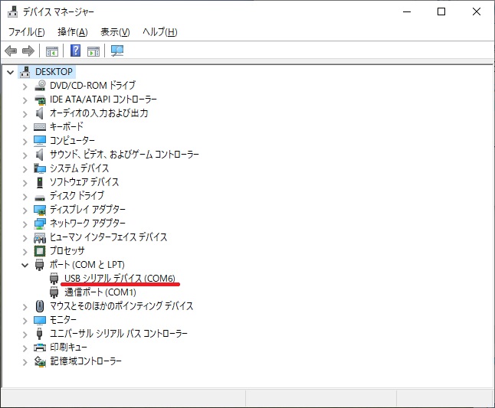Select the オーディオの入力および出力 label
The image size is (495, 408).
(x=99, y=113)
